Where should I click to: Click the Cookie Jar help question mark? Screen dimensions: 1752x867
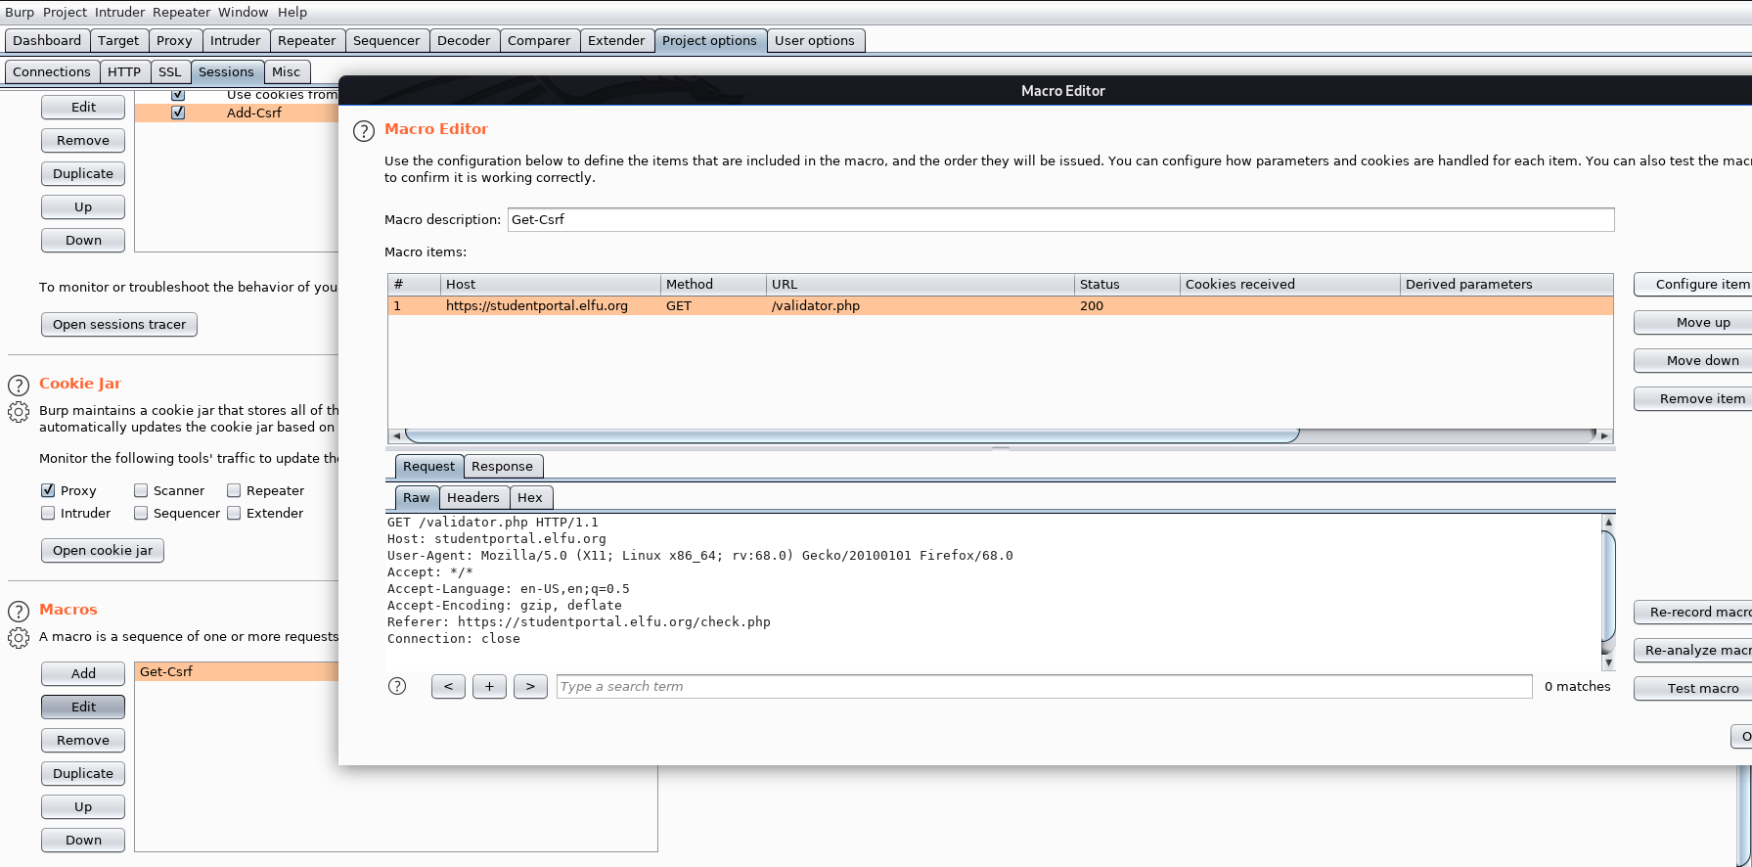point(19,385)
